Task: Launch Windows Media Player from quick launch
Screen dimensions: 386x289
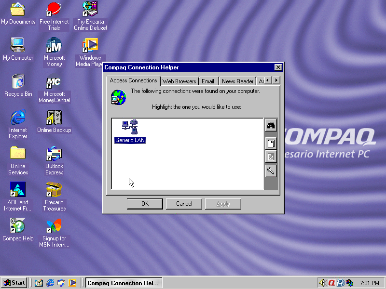Action: [x=72, y=283]
